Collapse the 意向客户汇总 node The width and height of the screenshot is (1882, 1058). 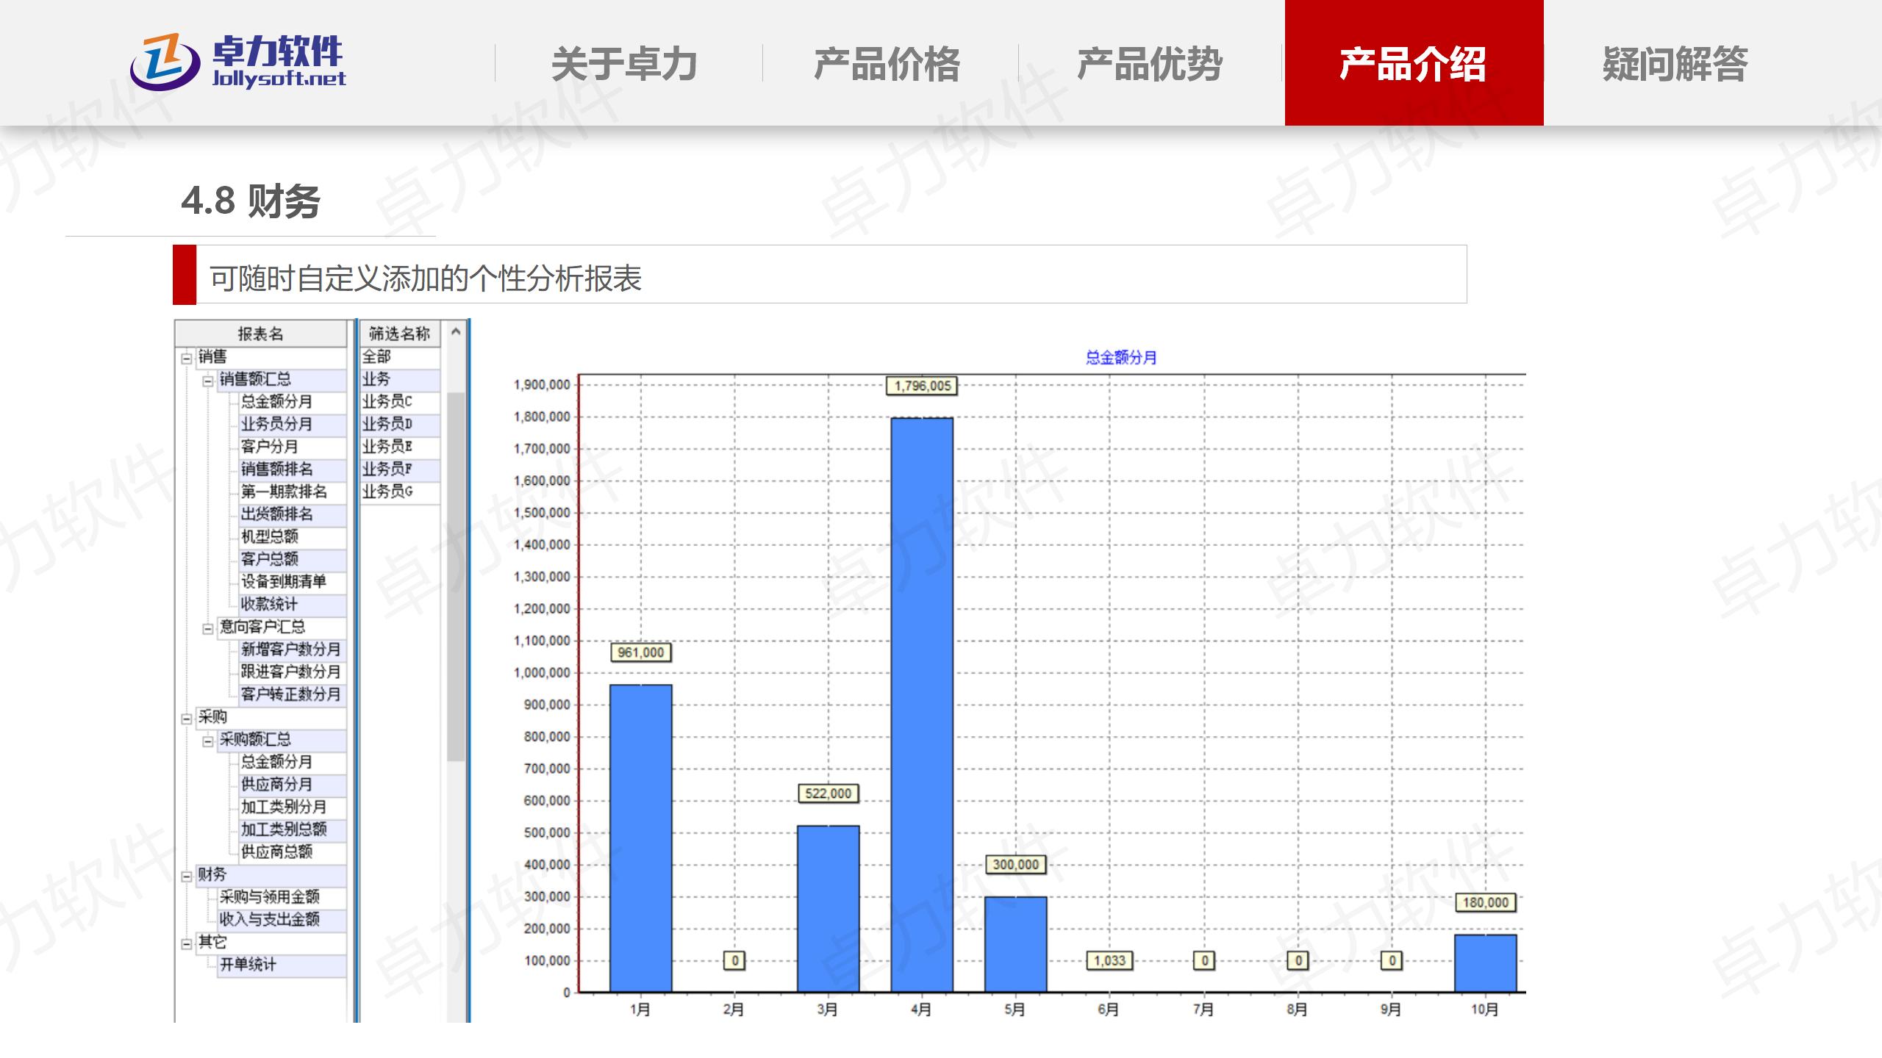point(207,628)
